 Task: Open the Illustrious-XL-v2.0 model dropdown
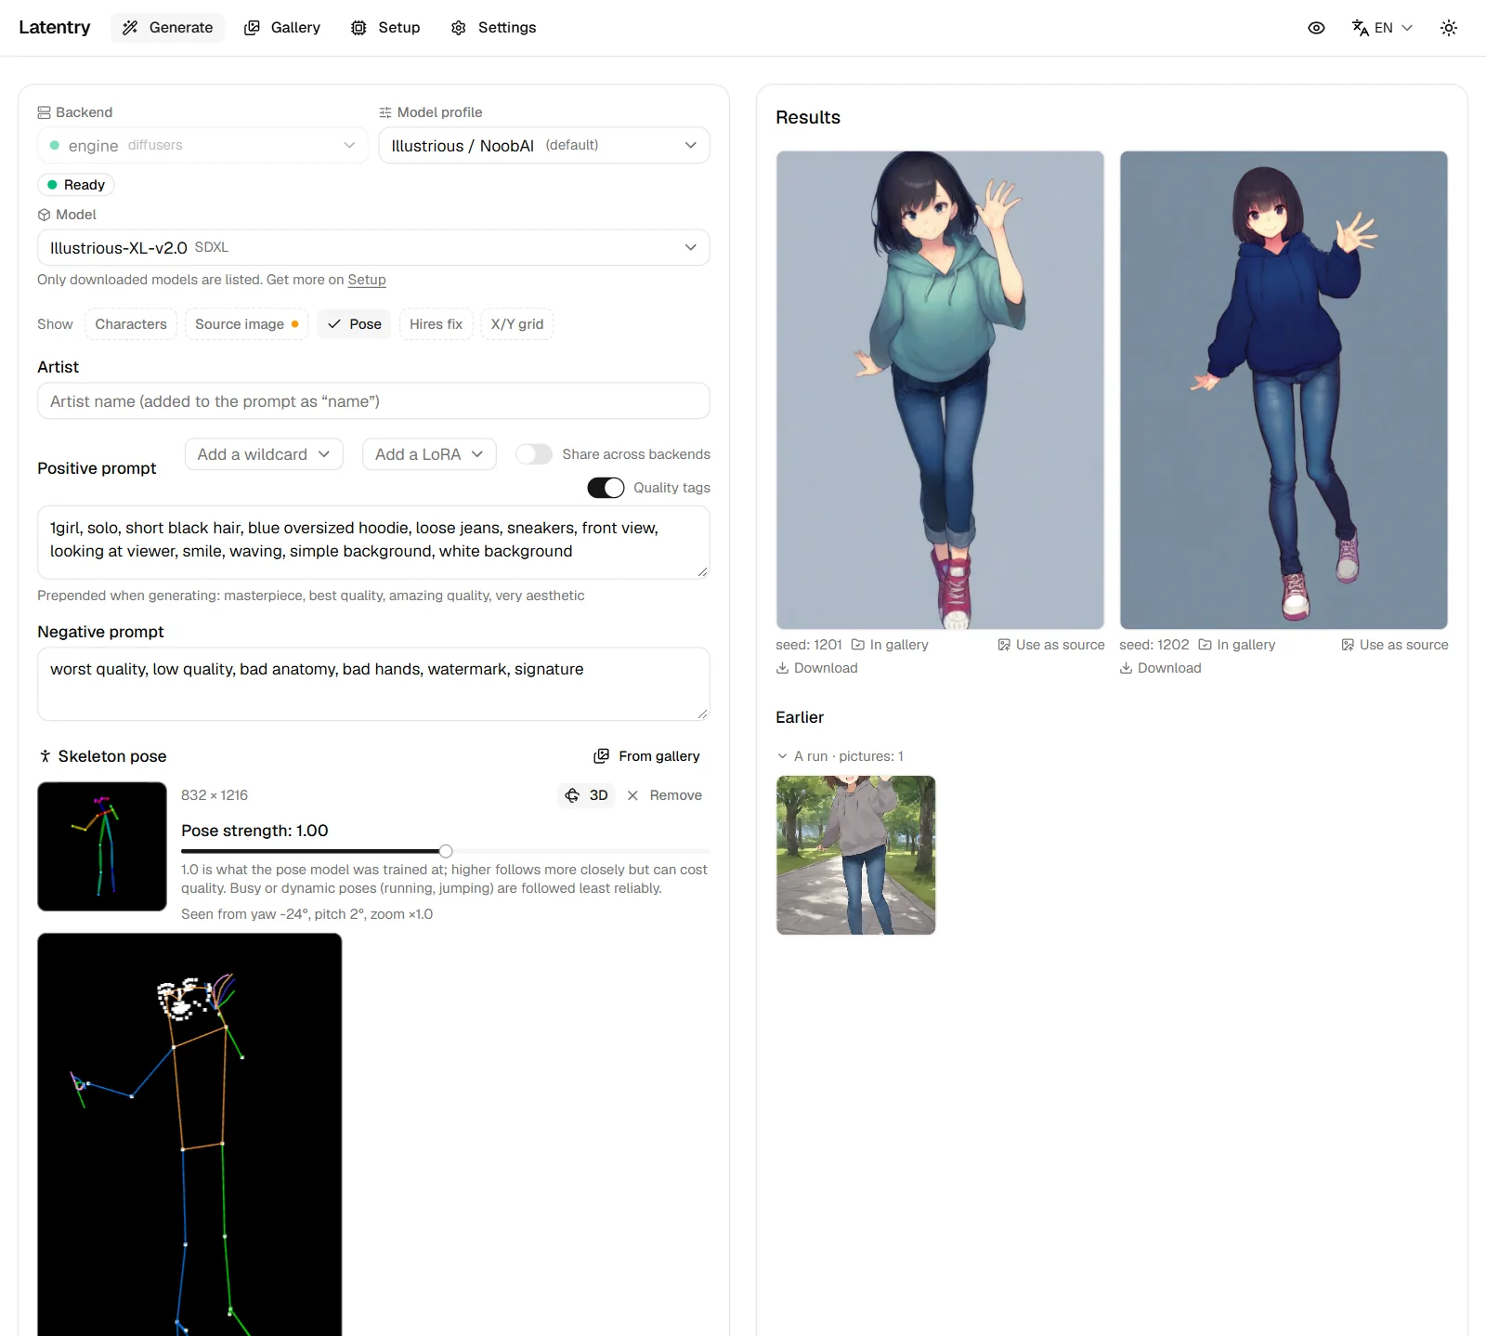373,248
